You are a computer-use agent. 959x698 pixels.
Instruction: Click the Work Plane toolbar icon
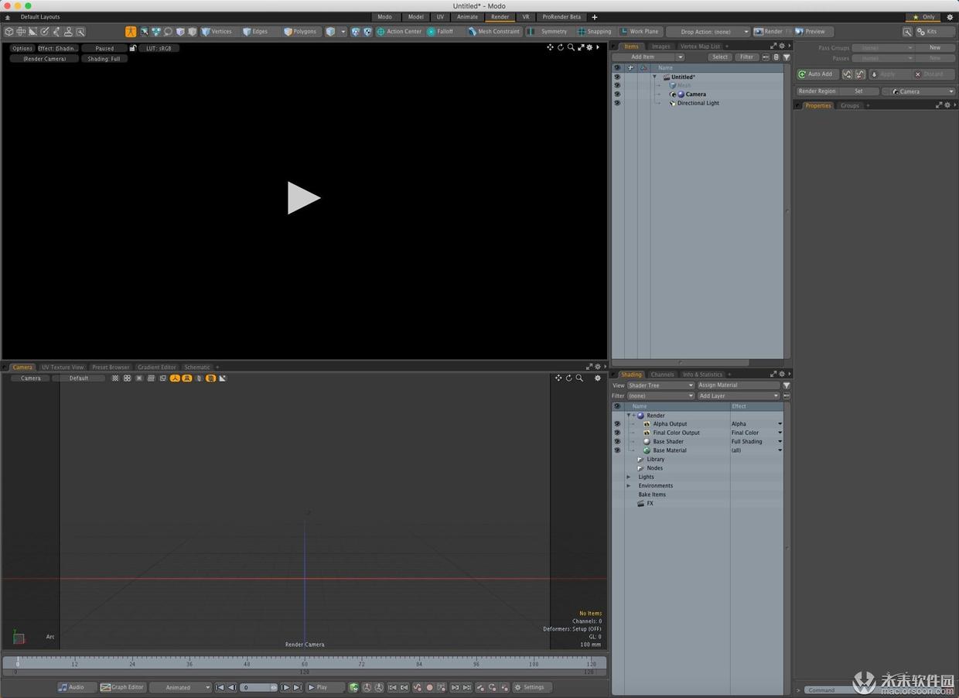640,32
